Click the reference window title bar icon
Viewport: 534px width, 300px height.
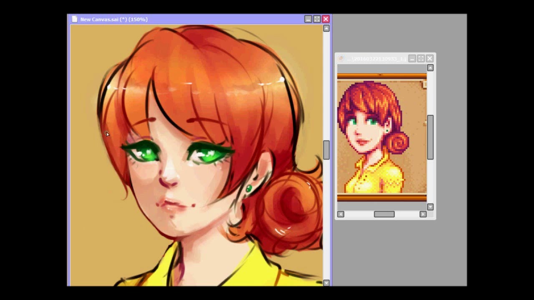point(341,59)
